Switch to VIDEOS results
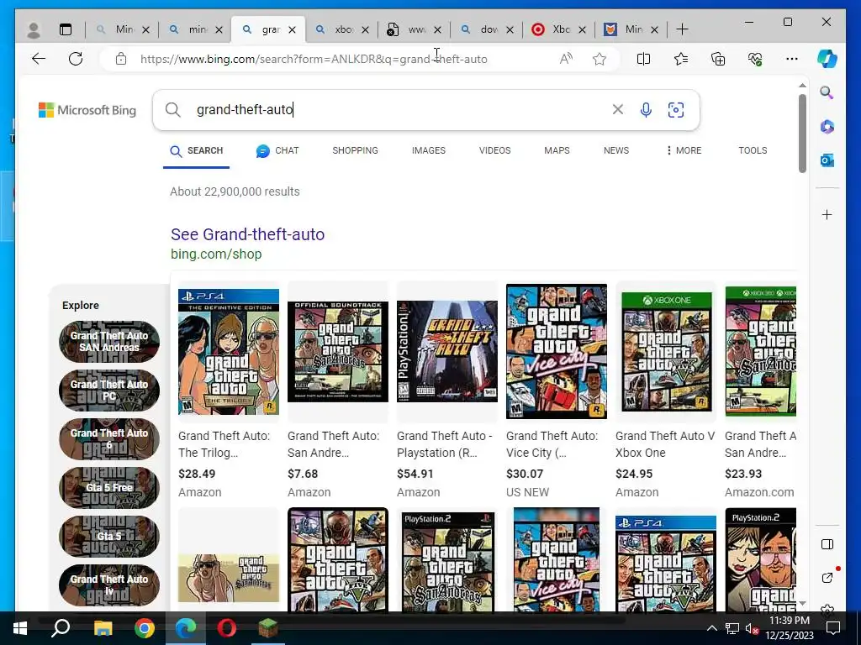Screen dimensions: 861x645 494,150
